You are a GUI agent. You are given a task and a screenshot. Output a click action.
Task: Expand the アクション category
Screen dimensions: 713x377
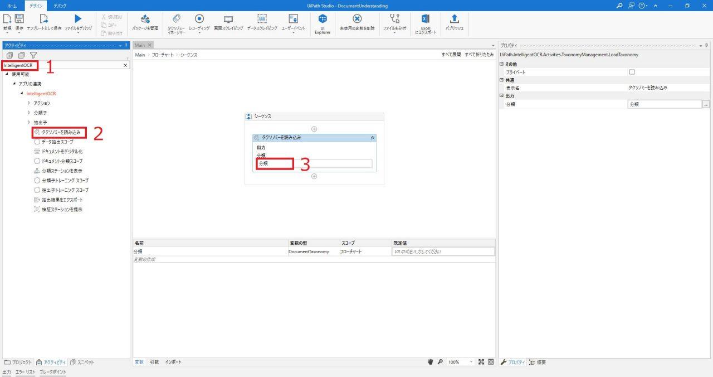(29, 103)
